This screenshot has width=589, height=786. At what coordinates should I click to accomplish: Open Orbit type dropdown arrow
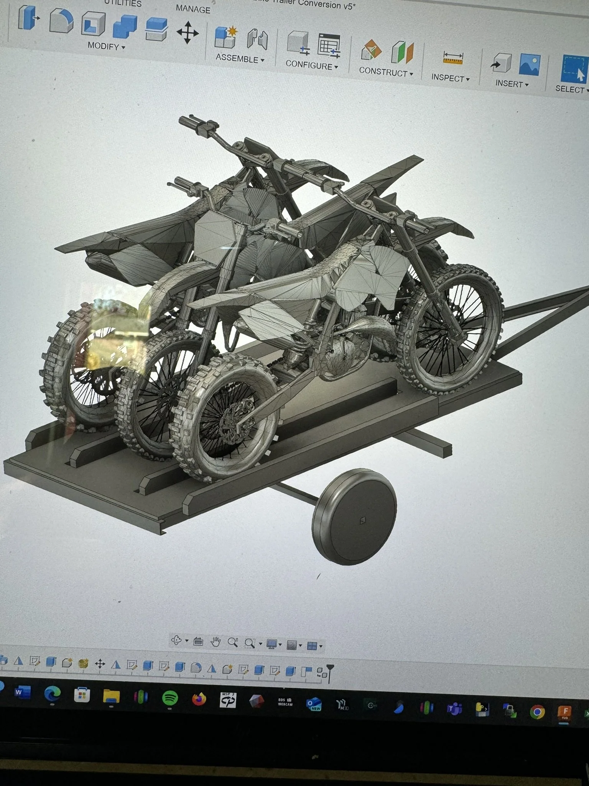187,641
